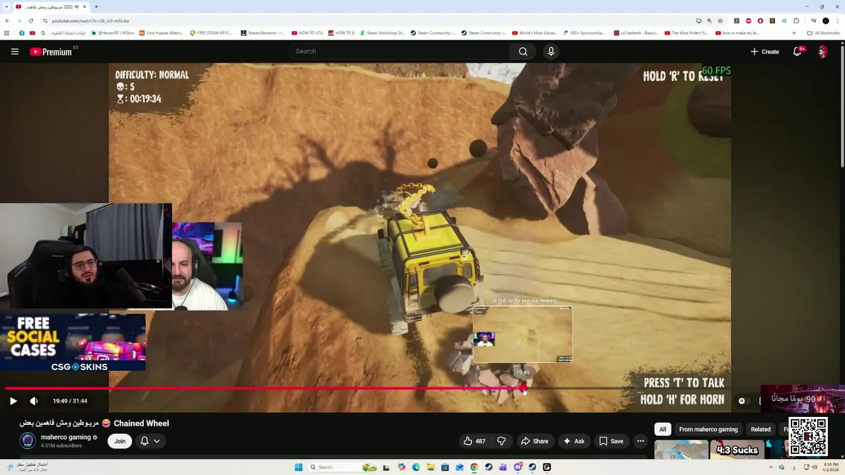Click the browser address bar URL

[90, 20]
